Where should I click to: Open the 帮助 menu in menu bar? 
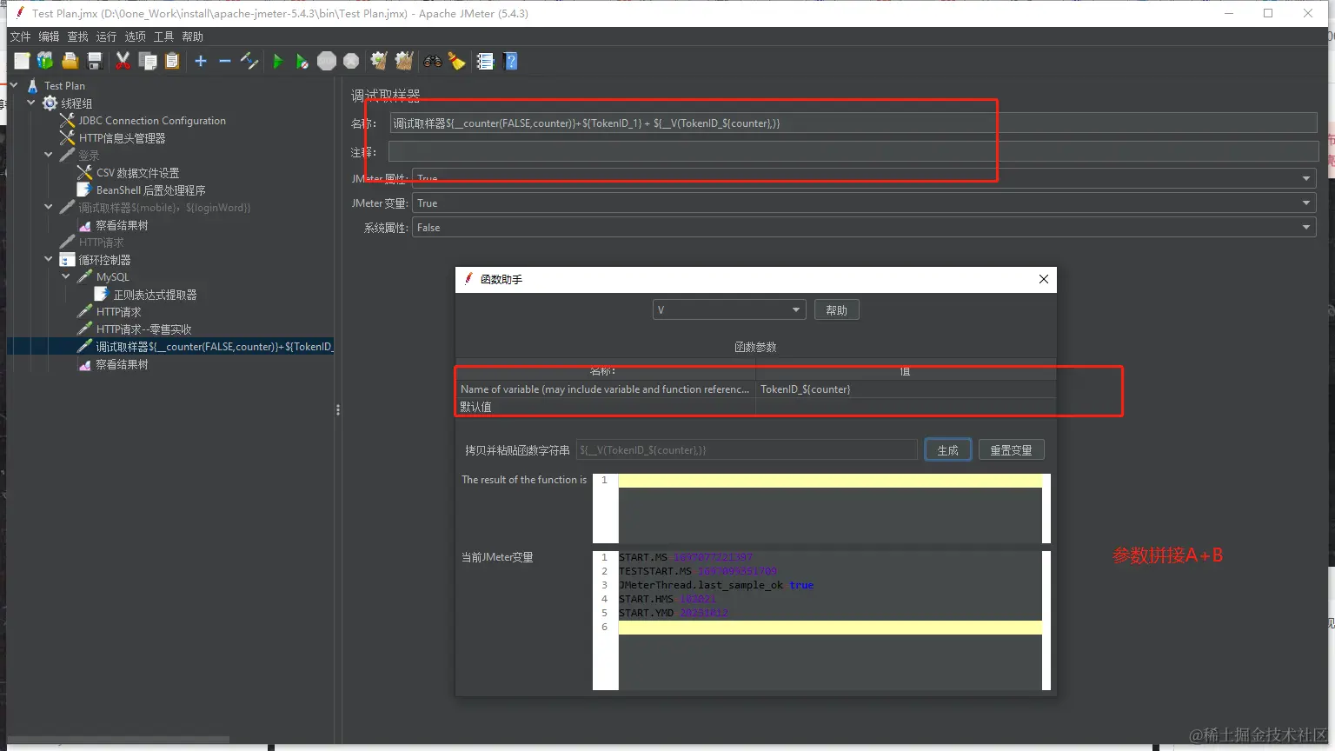(192, 37)
